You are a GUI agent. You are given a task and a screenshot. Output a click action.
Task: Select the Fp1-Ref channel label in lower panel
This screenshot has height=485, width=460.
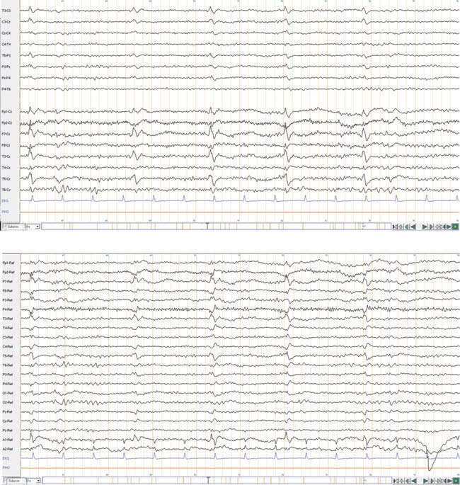(x=10, y=263)
